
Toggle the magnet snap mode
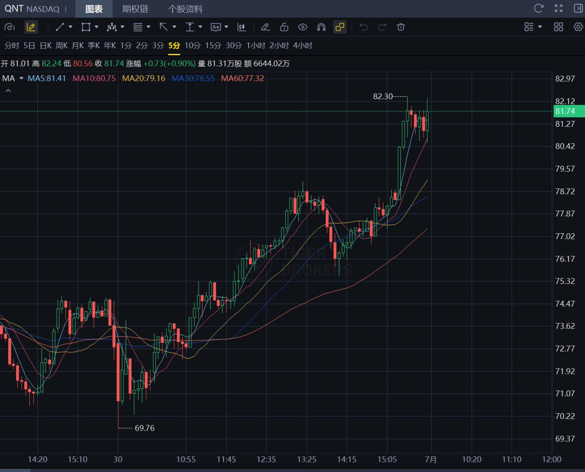pos(321,27)
